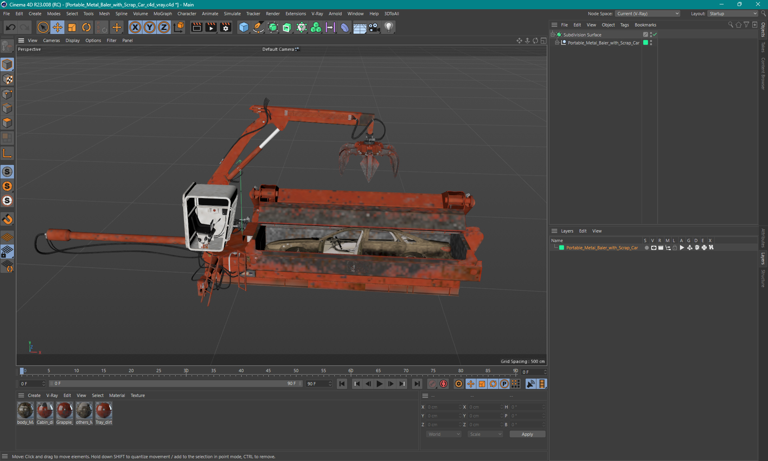Select the body_M material thumbnail

point(25,413)
